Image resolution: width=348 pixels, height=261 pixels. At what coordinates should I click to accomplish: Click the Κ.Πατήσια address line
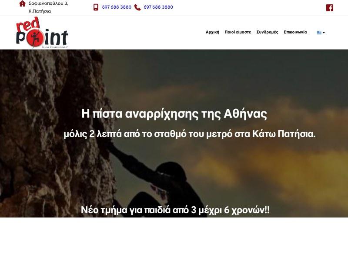click(x=40, y=11)
